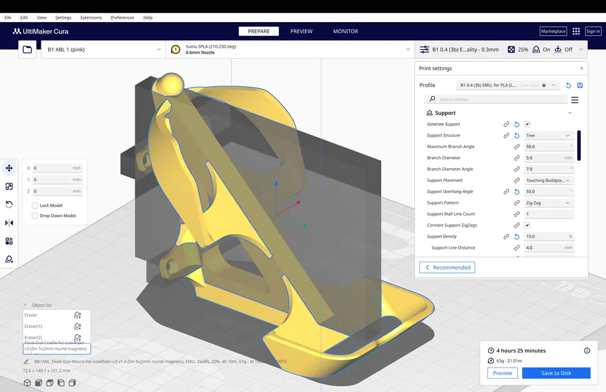Select the Move tool
606x392 pixels.
8,167
